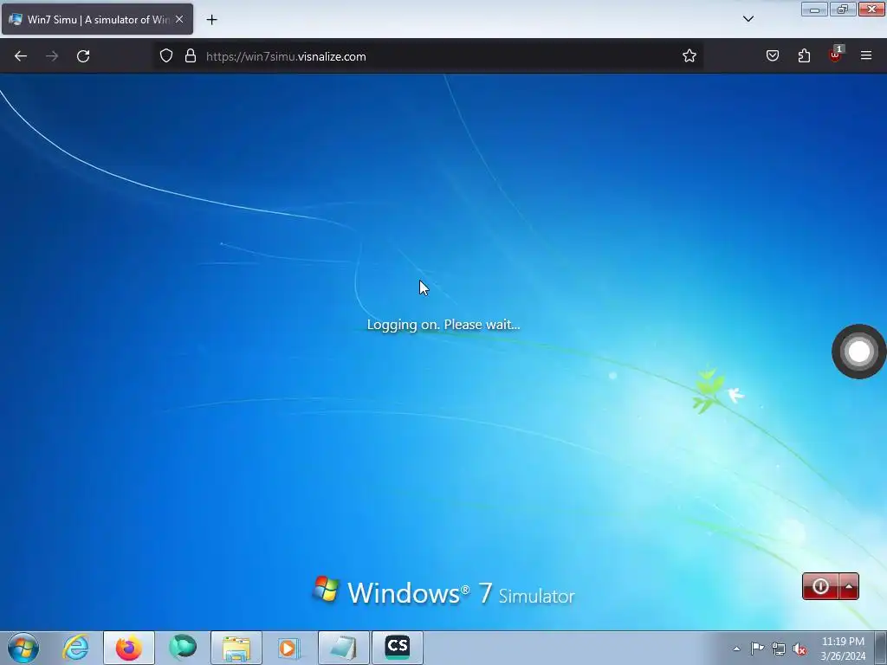Launch Internet Explorer from the taskbar
887x665 pixels.
(x=75, y=648)
